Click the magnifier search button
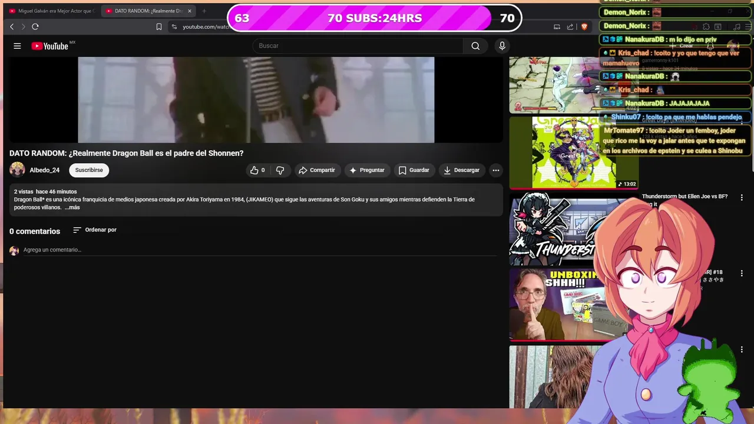The width and height of the screenshot is (754, 424). 475,46
